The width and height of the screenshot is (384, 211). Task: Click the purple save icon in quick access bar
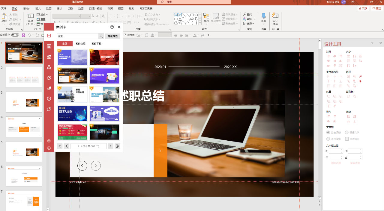24,35
